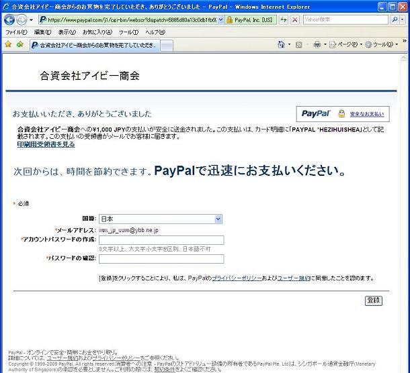Click the Home toolbar icon
The image size is (410, 373).
click(281, 45)
